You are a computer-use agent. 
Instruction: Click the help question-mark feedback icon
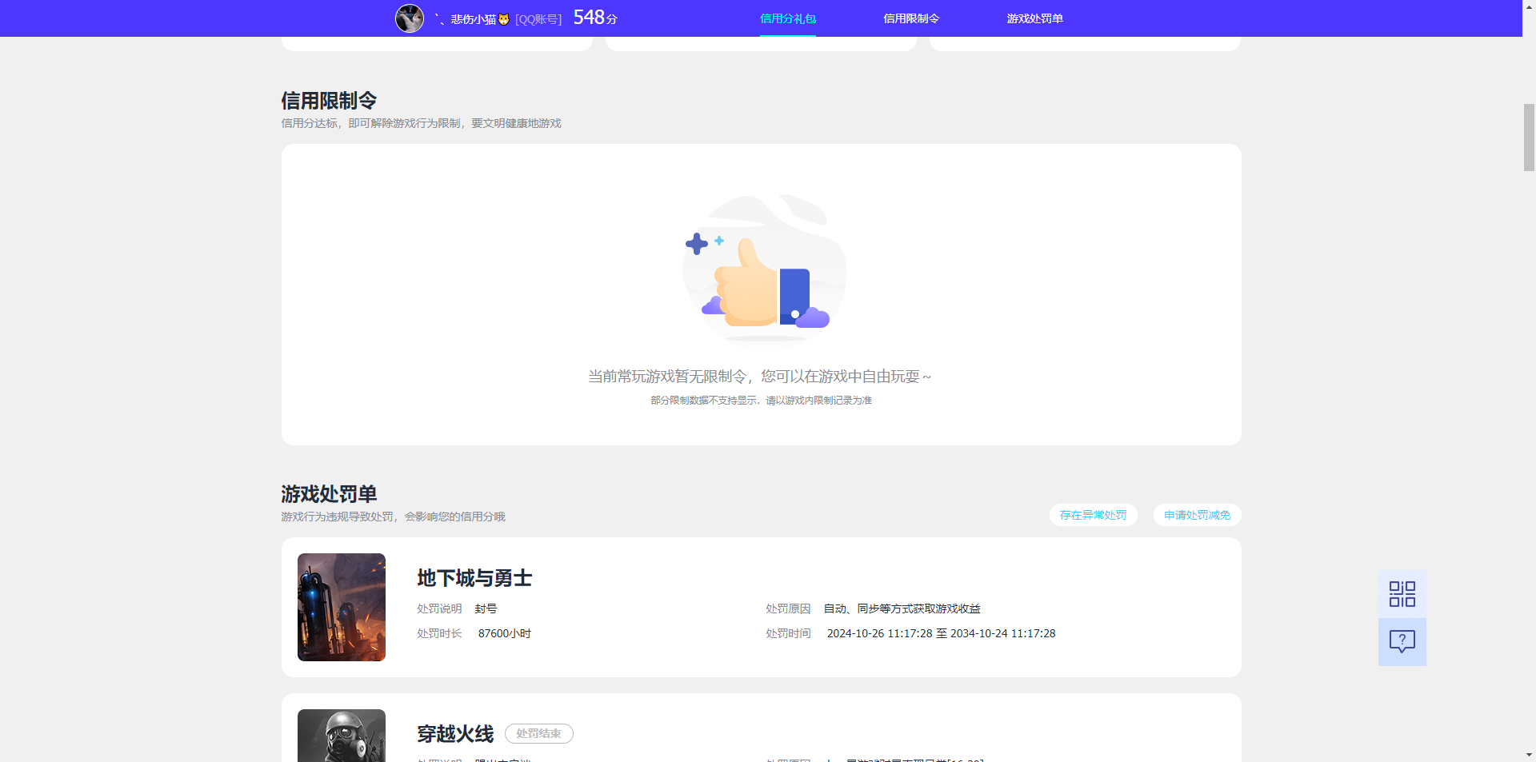point(1401,641)
